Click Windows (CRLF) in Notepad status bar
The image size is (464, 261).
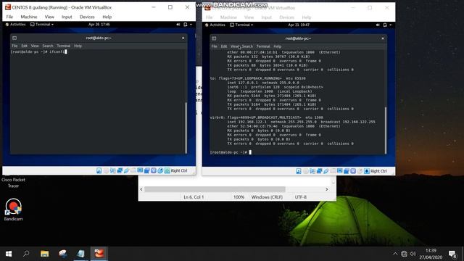pos(267,197)
